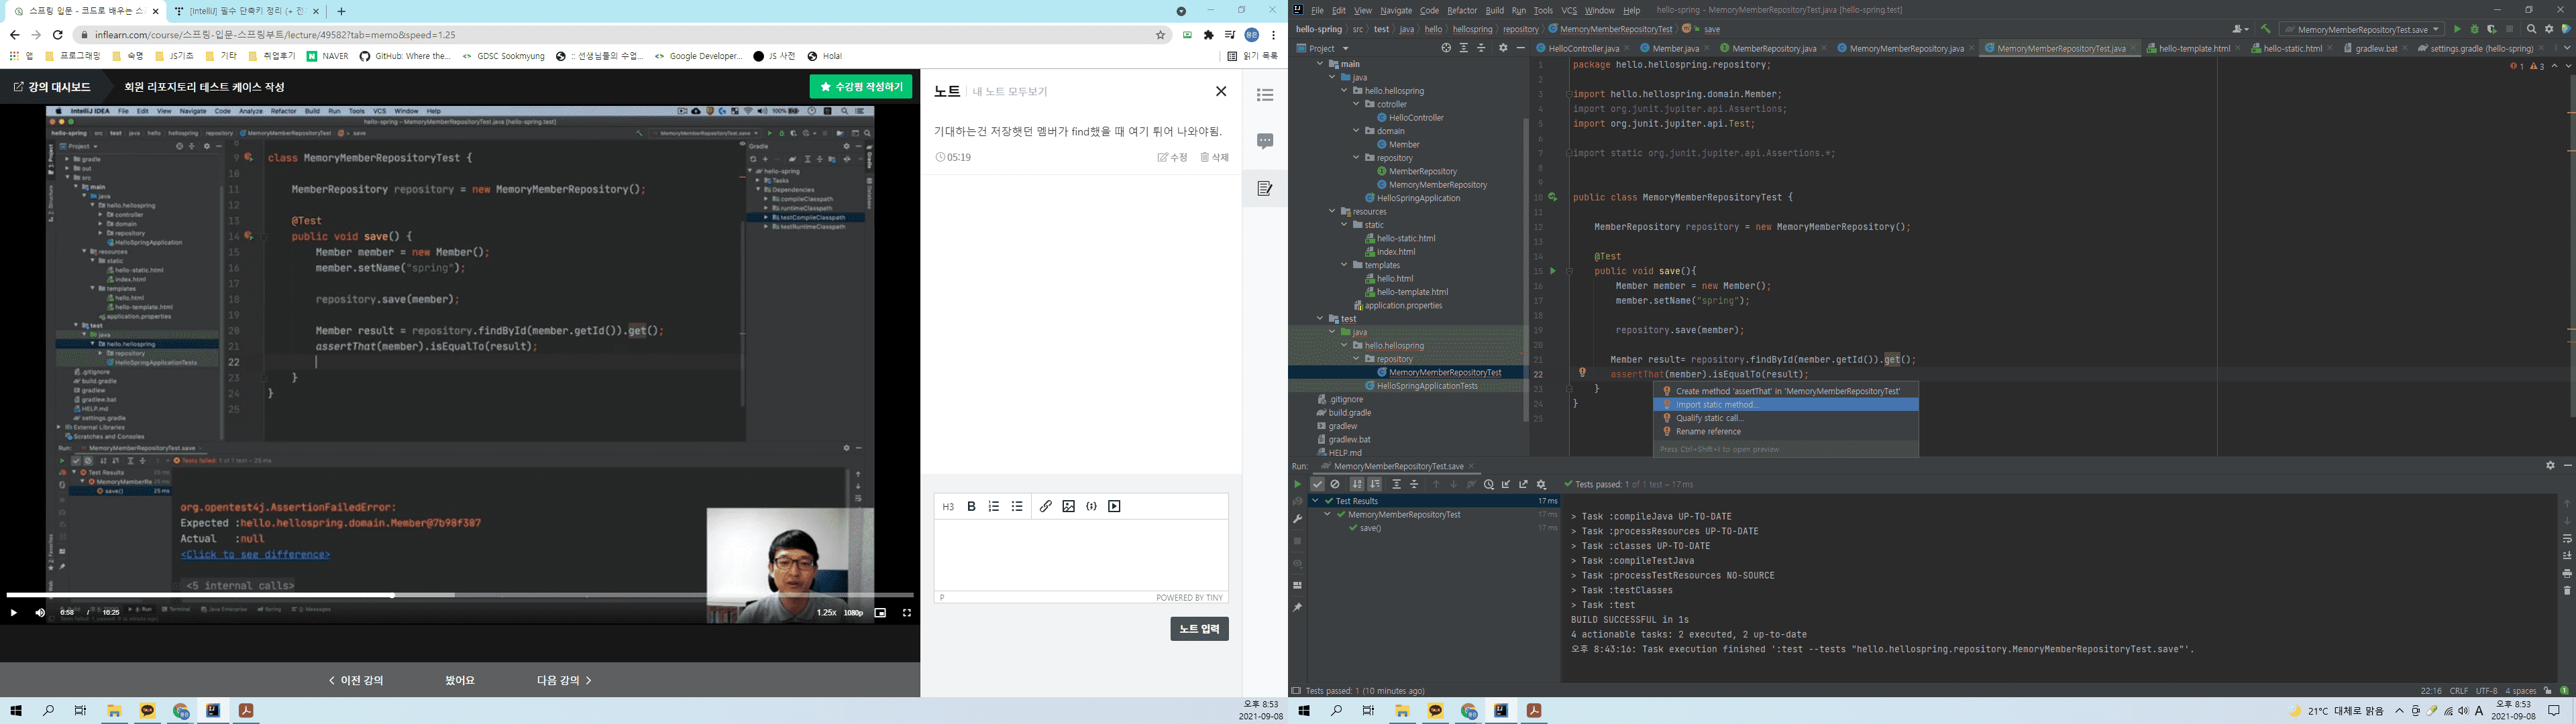Image resolution: width=2576 pixels, height=724 pixels.
Task: Click the note text input area
Action: tap(1081, 555)
